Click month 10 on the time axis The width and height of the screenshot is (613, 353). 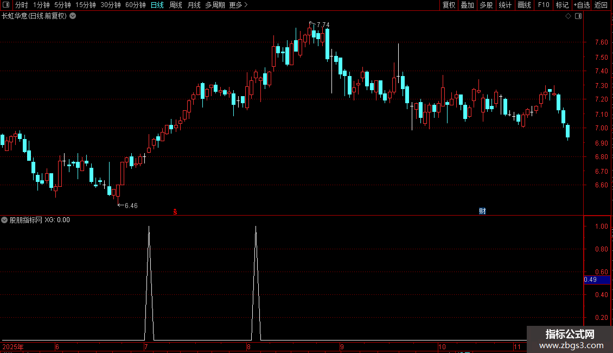442,346
